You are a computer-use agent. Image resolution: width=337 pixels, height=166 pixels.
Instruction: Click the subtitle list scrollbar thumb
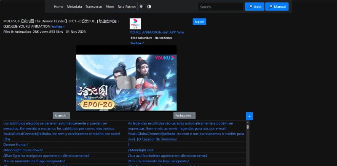click(x=248, y=127)
